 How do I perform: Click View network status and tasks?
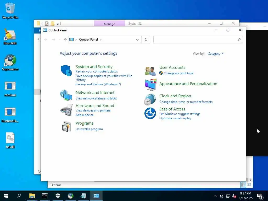pyautogui.click(x=96, y=98)
